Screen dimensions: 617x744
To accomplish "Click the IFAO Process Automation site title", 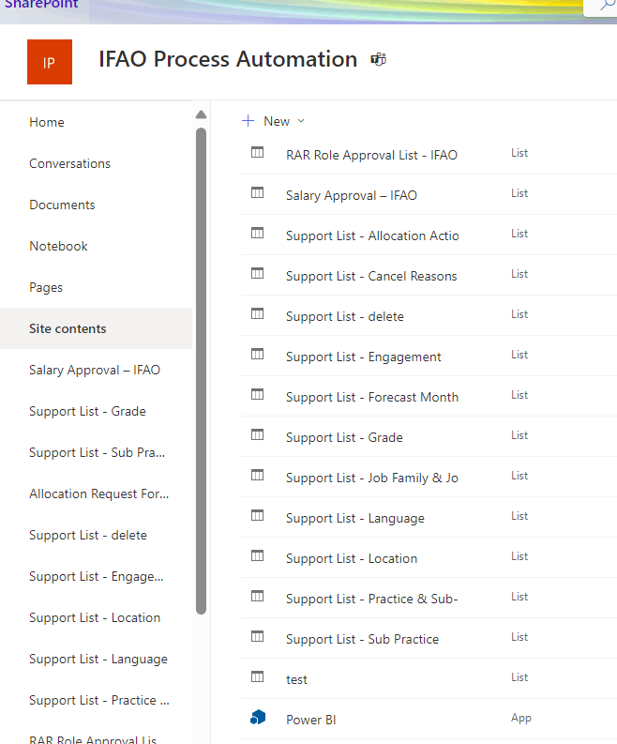I will pyautogui.click(x=228, y=60).
